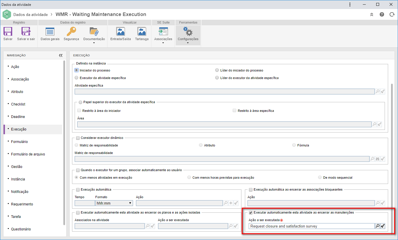Click the Configurações gears icon
Image resolution: width=398 pixels, height=240 pixels.
coord(188,31)
